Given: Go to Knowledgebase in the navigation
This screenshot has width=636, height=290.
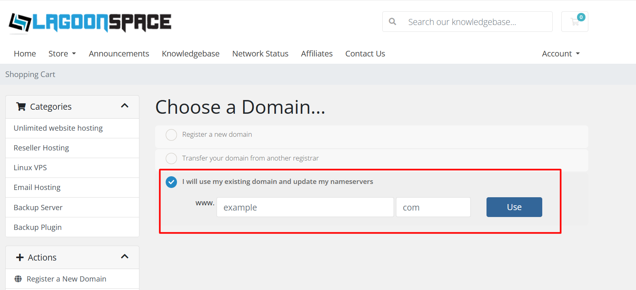Looking at the screenshot, I should 190,54.
